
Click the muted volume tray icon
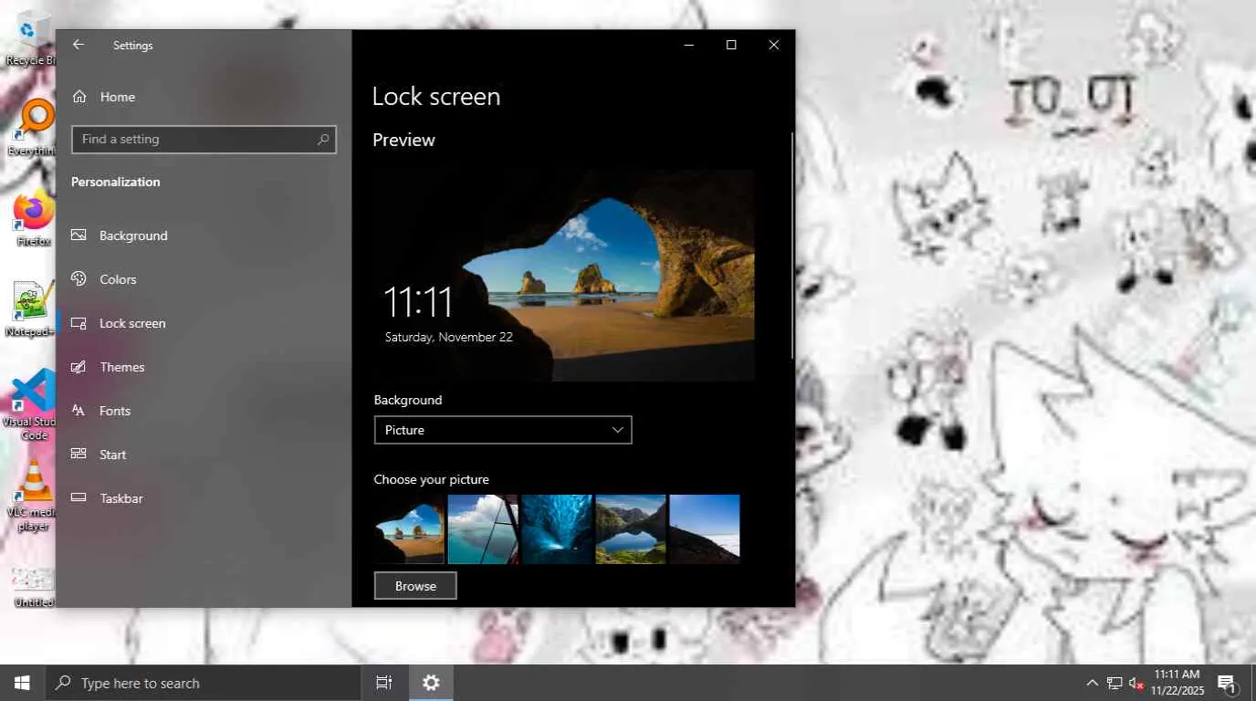coord(1136,683)
